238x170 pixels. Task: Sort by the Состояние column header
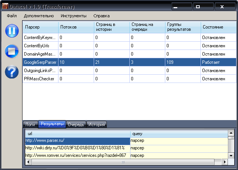[217, 27]
